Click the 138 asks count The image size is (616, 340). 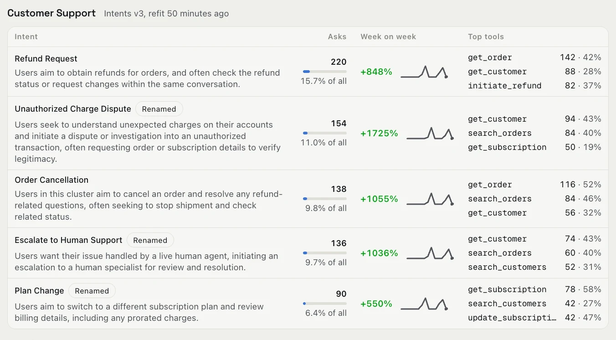click(x=339, y=189)
